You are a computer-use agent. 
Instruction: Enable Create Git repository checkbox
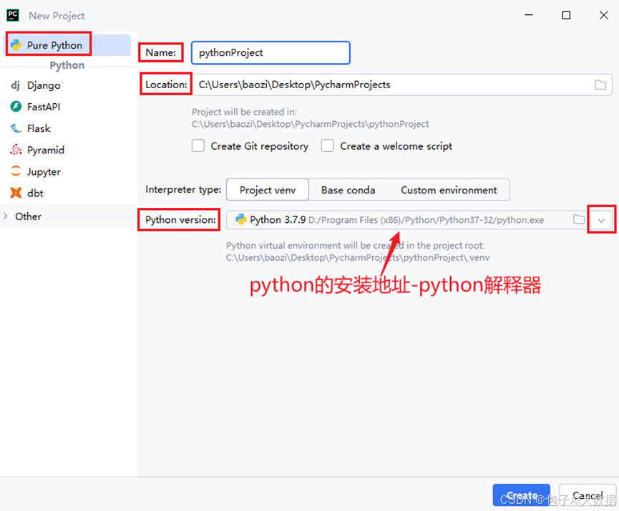tap(198, 145)
